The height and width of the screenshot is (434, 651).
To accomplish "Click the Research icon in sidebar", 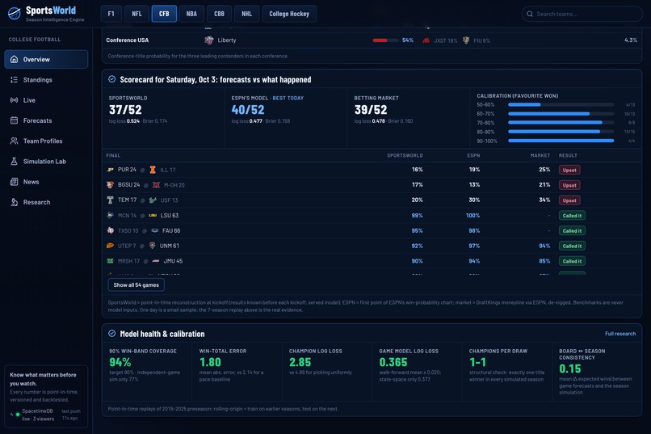I will [x=14, y=202].
